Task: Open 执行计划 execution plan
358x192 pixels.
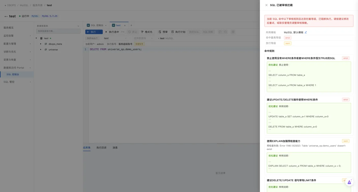Action: 178,32
